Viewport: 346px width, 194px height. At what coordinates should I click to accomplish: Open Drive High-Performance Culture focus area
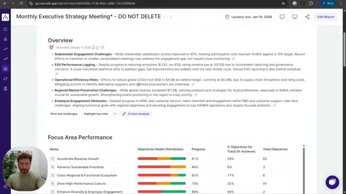point(81,183)
